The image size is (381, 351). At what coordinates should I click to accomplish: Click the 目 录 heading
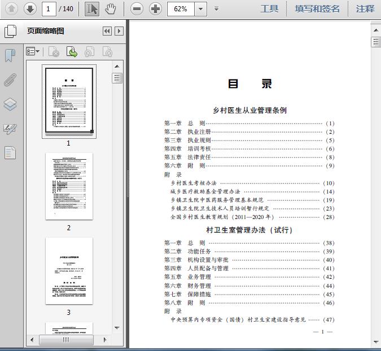250,84
